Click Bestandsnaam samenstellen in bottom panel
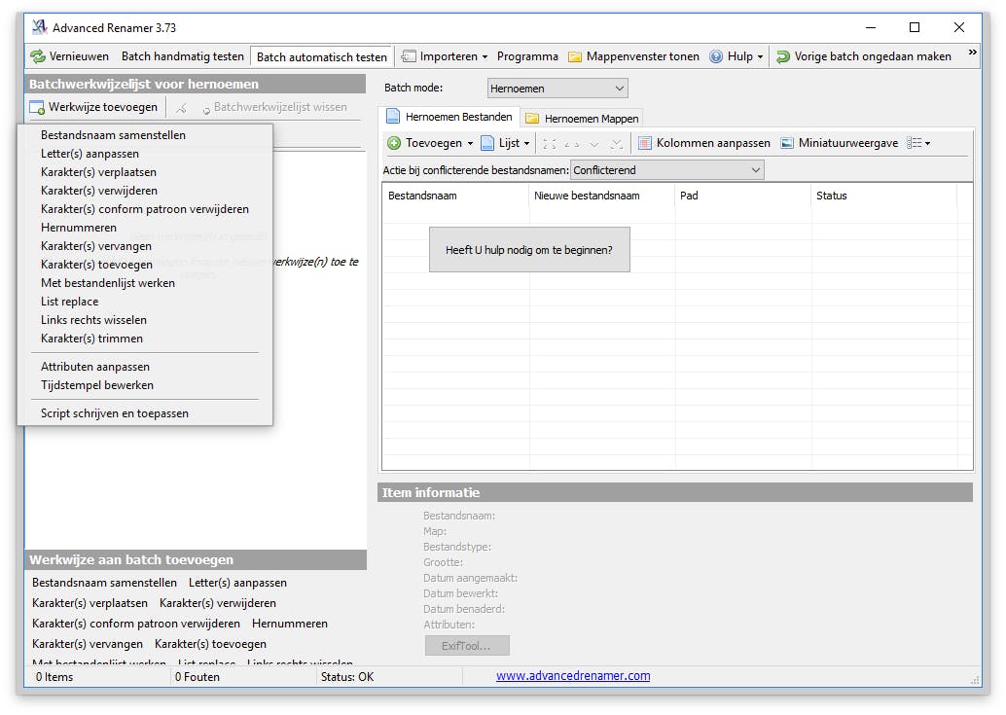This screenshot has width=1006, height=715. 104,583
